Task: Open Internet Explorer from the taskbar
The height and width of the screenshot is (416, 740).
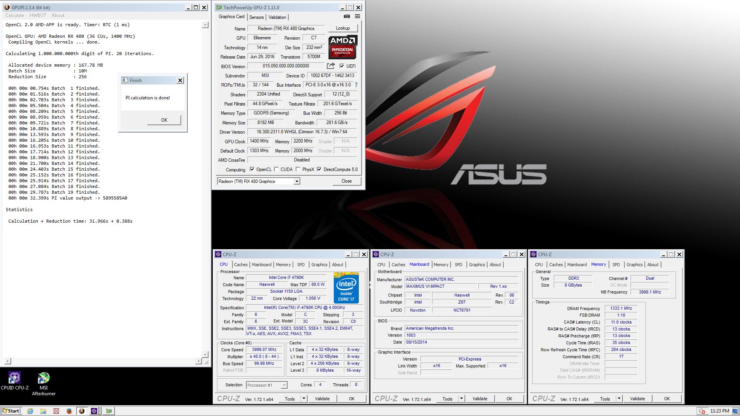Action: (x=30, y=411)
